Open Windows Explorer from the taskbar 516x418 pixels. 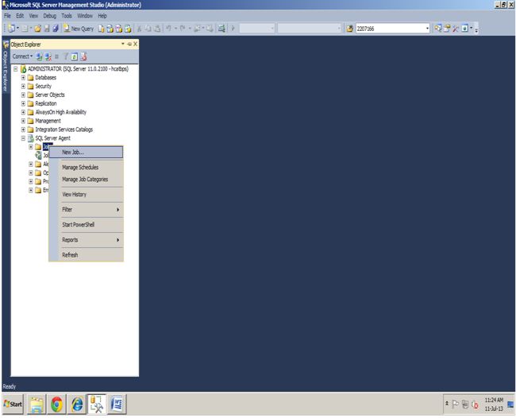37,404
